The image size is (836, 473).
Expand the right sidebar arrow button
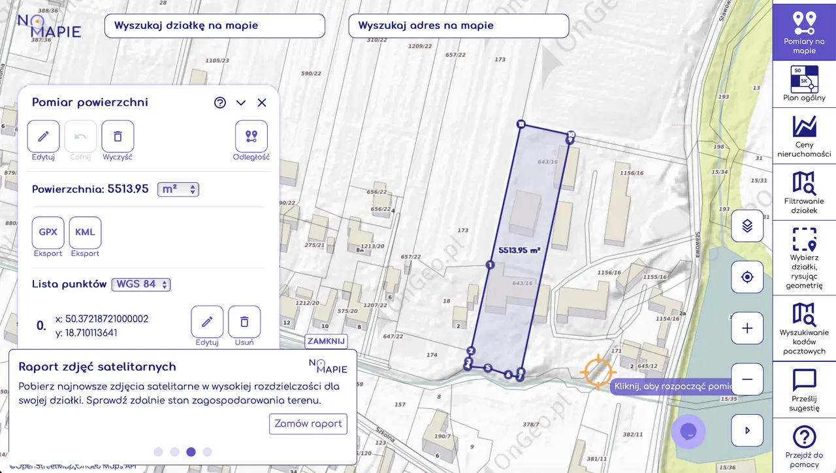click(747, 431)
